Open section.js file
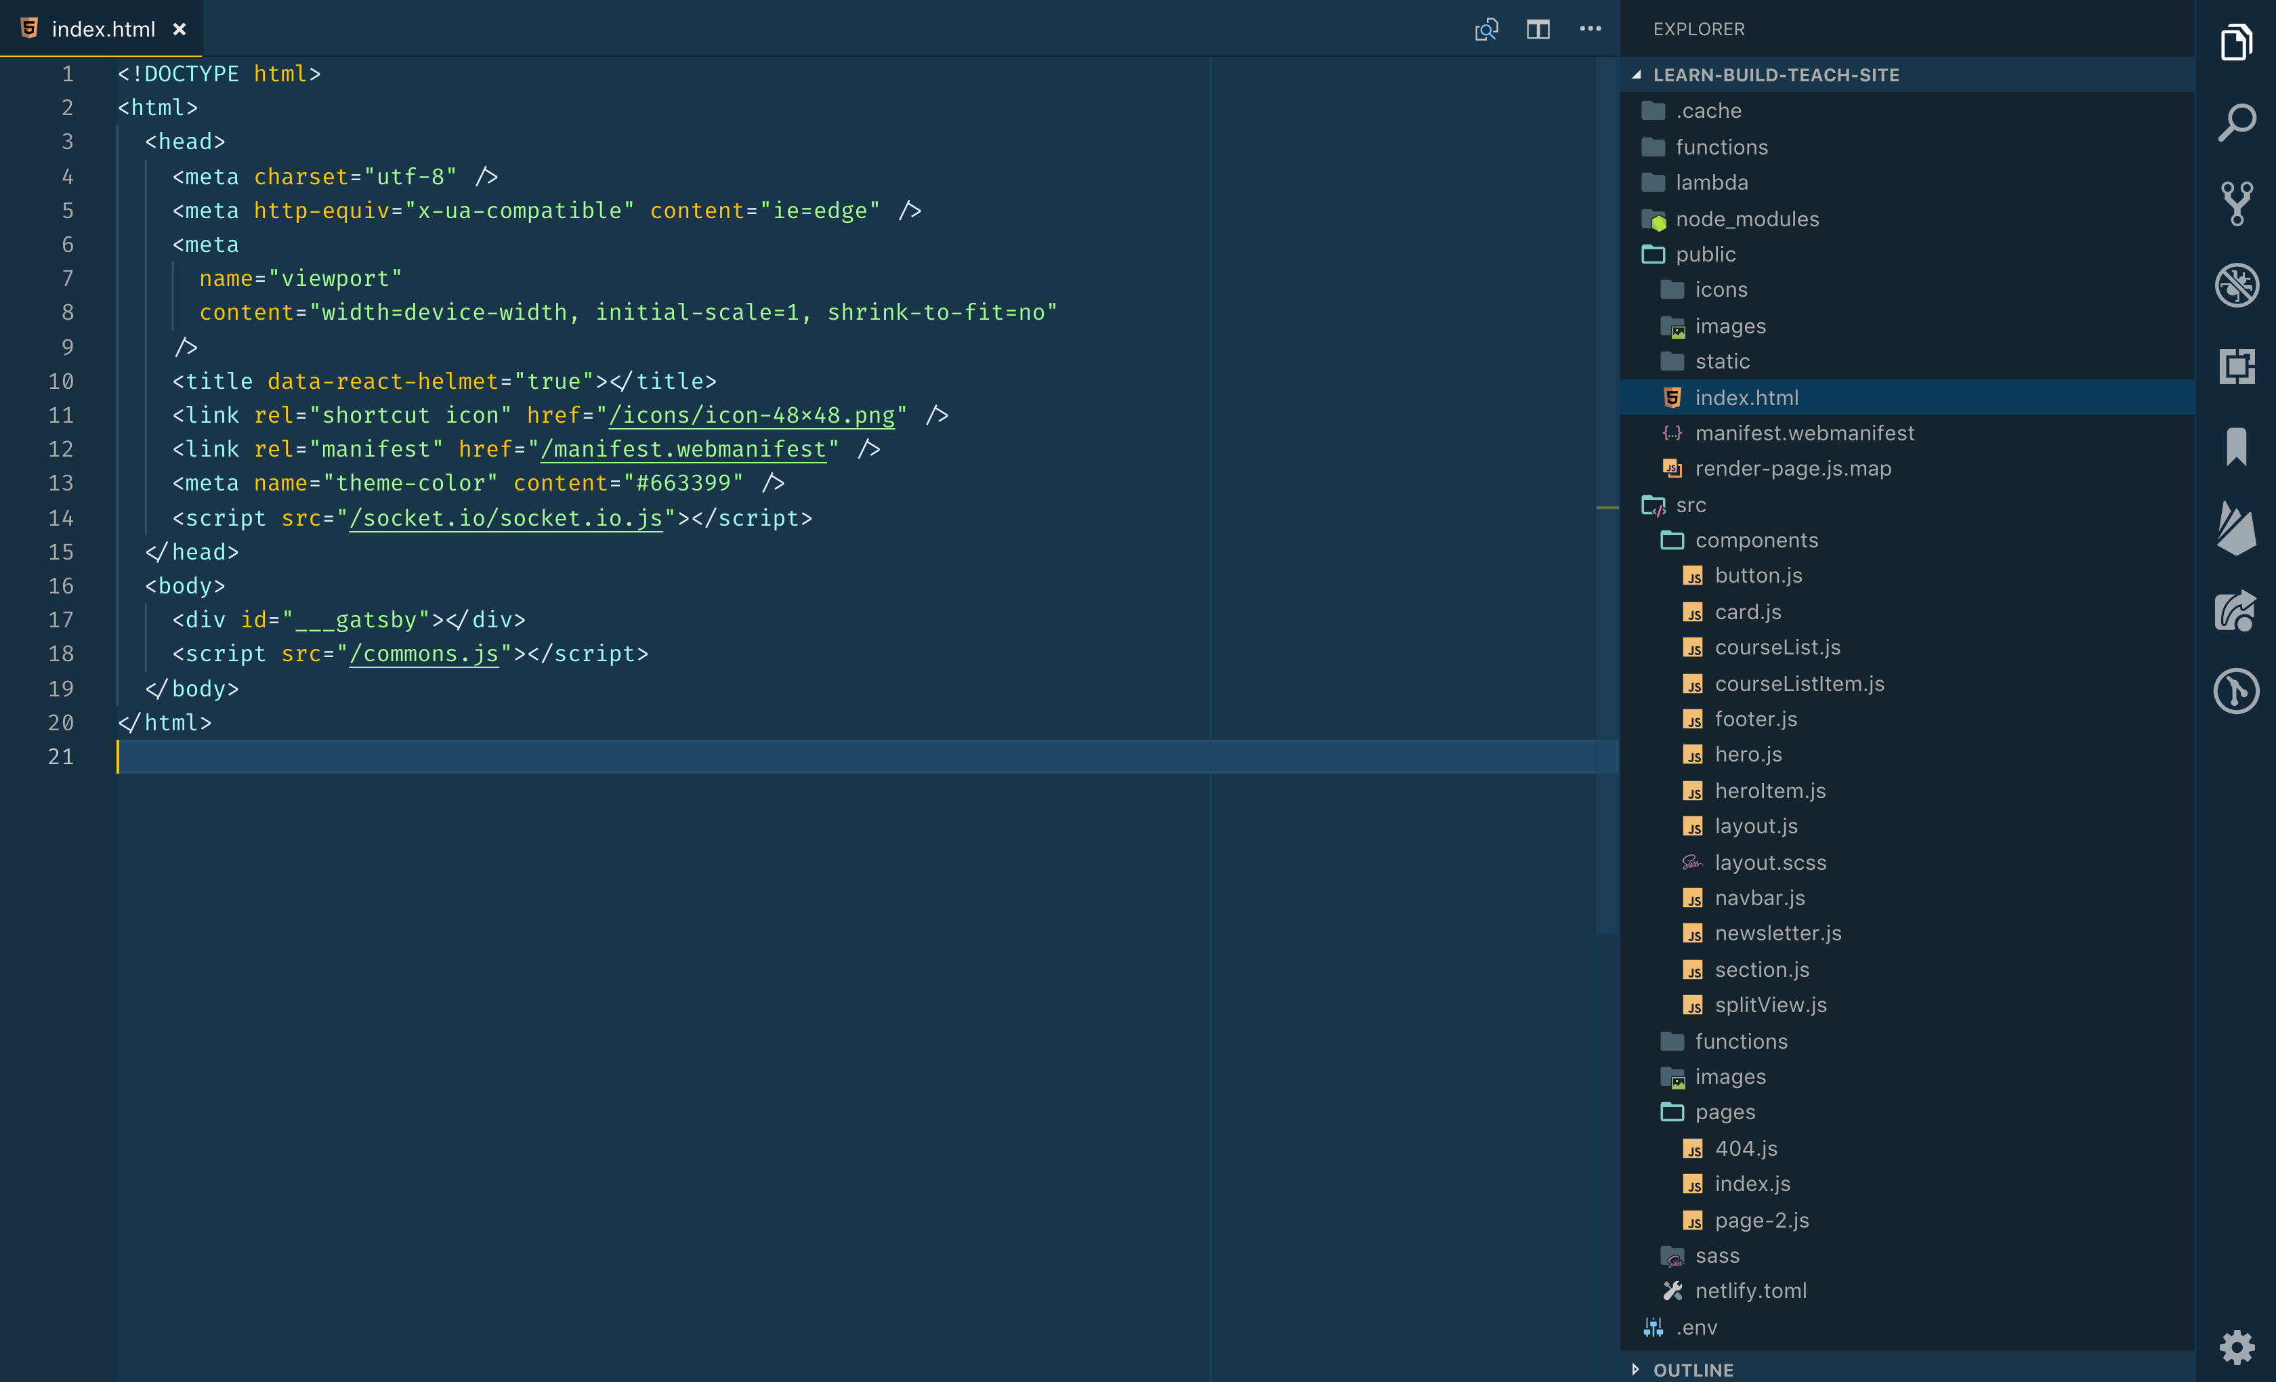Screen dimensions: 2276x1382 [1908, 969]
